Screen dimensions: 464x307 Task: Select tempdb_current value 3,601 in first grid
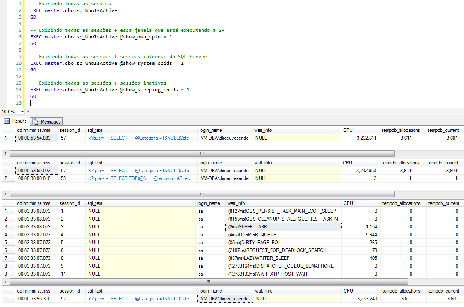(x=445, y=138)
